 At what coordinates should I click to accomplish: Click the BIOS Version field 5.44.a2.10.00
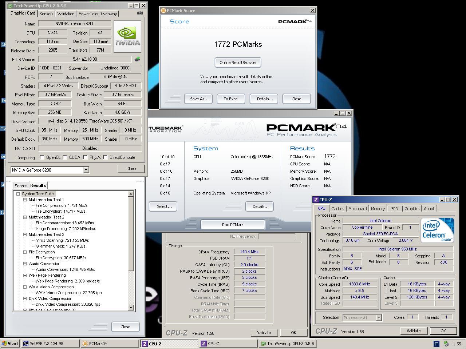pyautogui.click(x=85, y=59)
